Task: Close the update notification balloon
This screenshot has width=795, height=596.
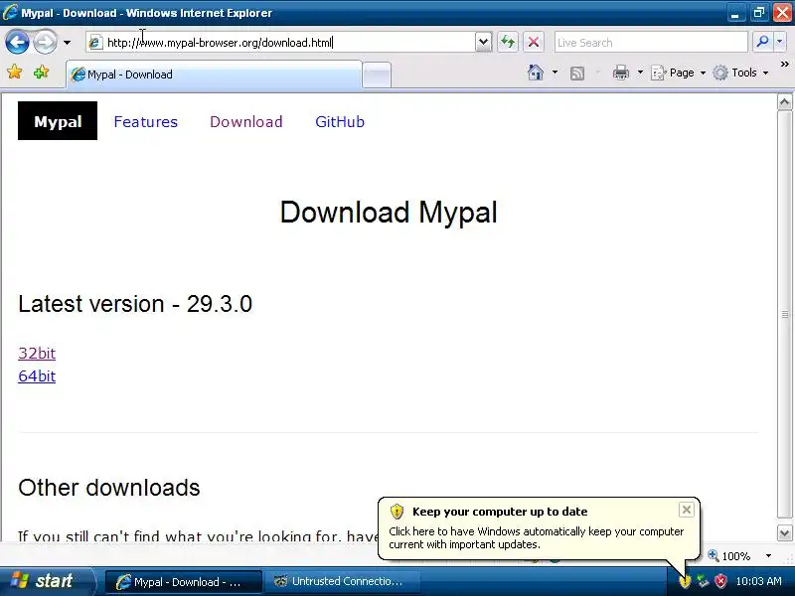Action: (x=686, y=510)
